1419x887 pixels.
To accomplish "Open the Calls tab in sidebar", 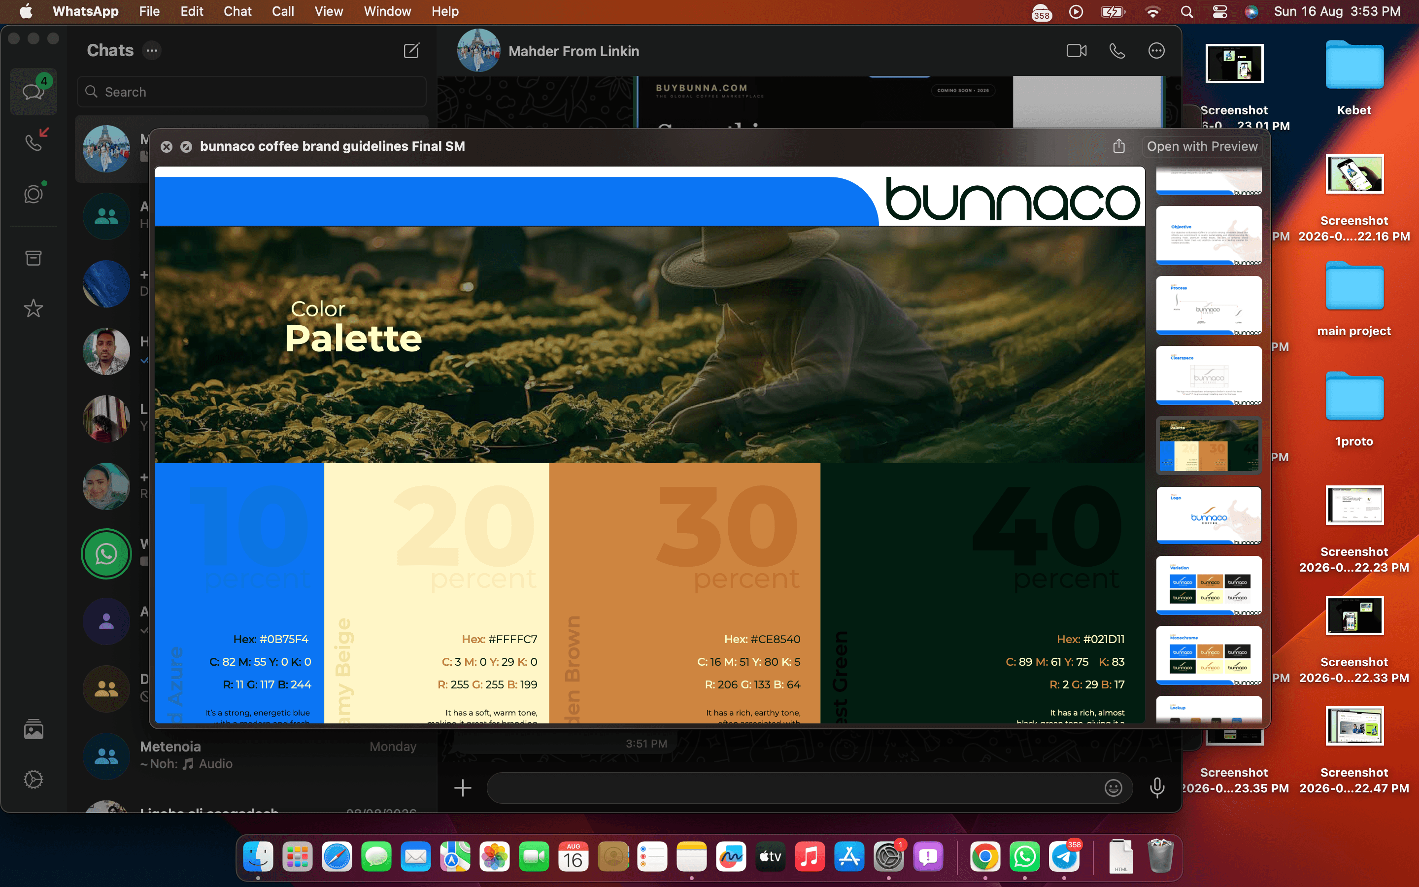I will 34,141.
